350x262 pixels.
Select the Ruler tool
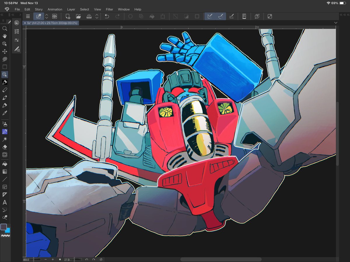click(5, 195)
